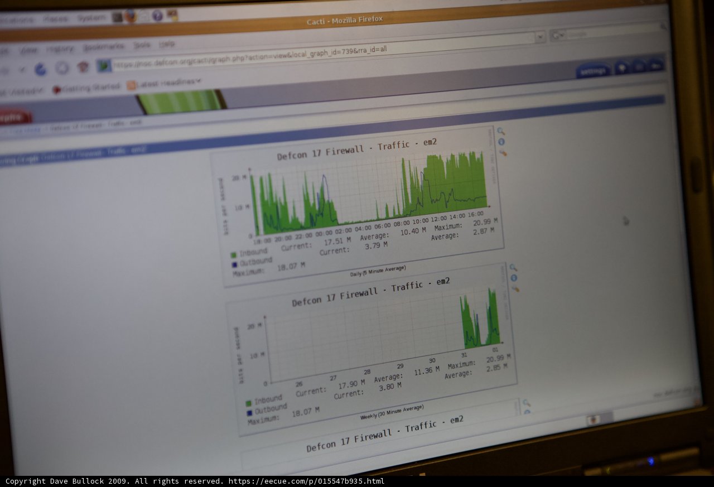Open the Getting Started bookmark

click(86, 88)
